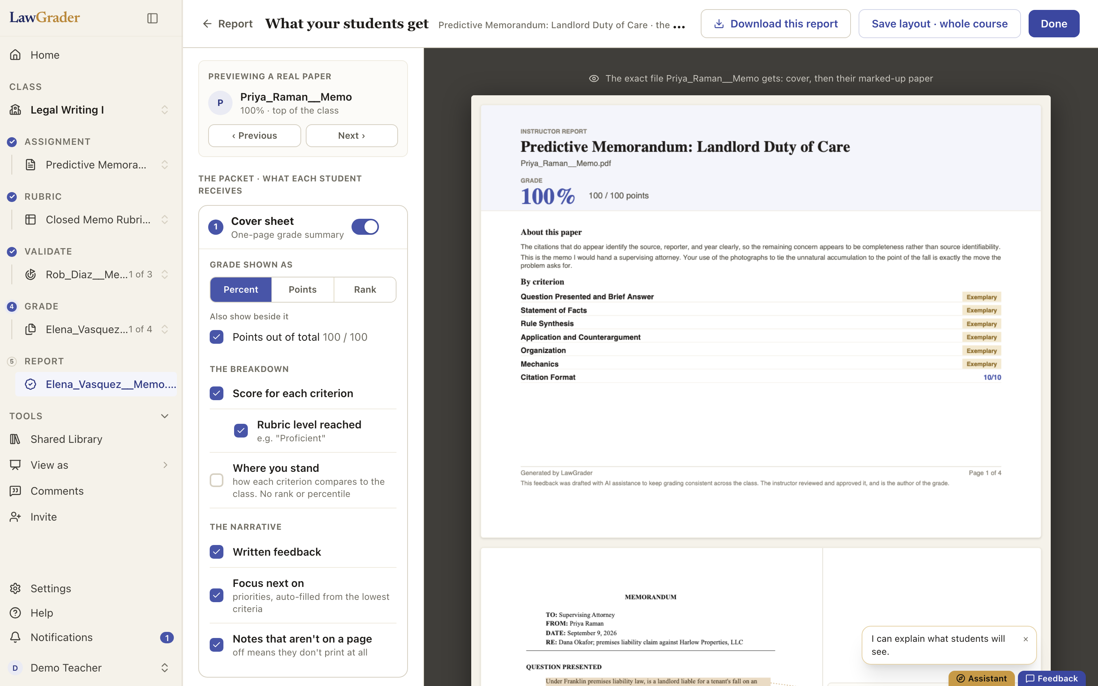The image size is (1098, 686).
Task: Select Points grade display tab
Action: pos(303,290)
